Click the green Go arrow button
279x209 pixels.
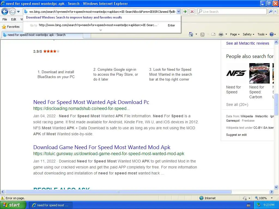(x=185, y=11)
